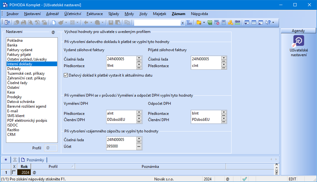The image size is (317, 182).
Task: Click ellipsis button beside Účet 395000
Action: click(x=139, y=146)
